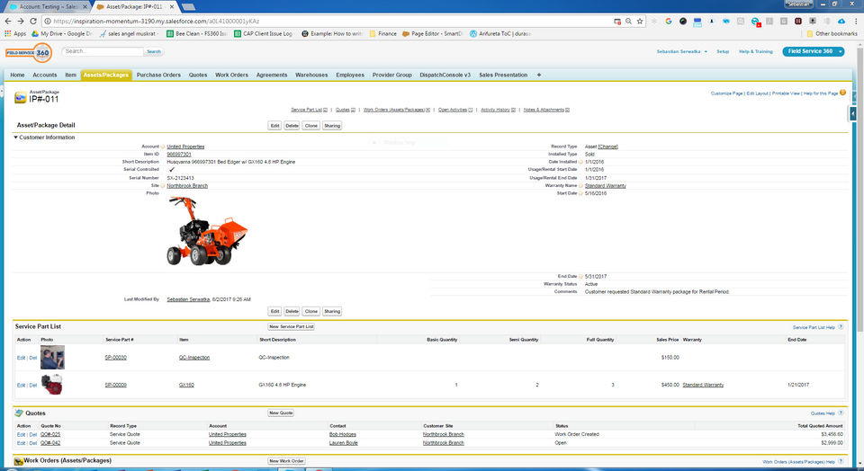The image size is (864, 471).
Task: Open quote QO#-025
Action: pyautogui.click(x=50, y=434)
